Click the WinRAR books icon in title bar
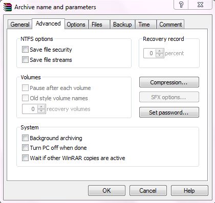 [x=8, y=7]
